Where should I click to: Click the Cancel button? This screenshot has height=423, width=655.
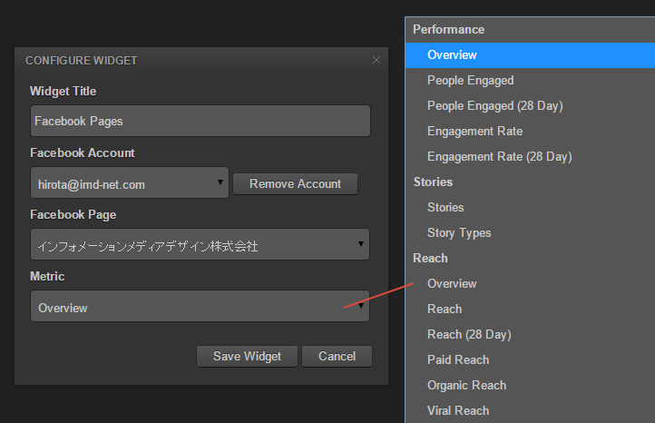[x=337, y=356]
